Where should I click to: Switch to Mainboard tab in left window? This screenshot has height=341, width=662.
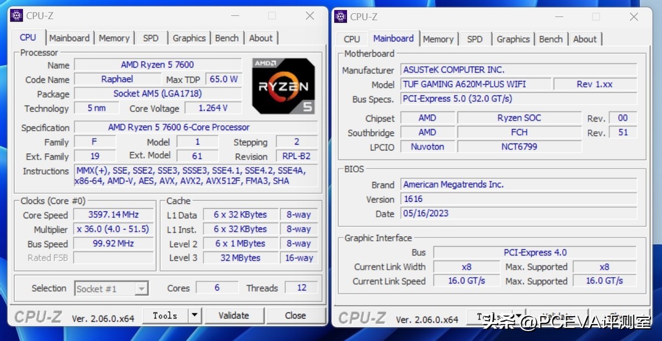[x=69, y=38]
